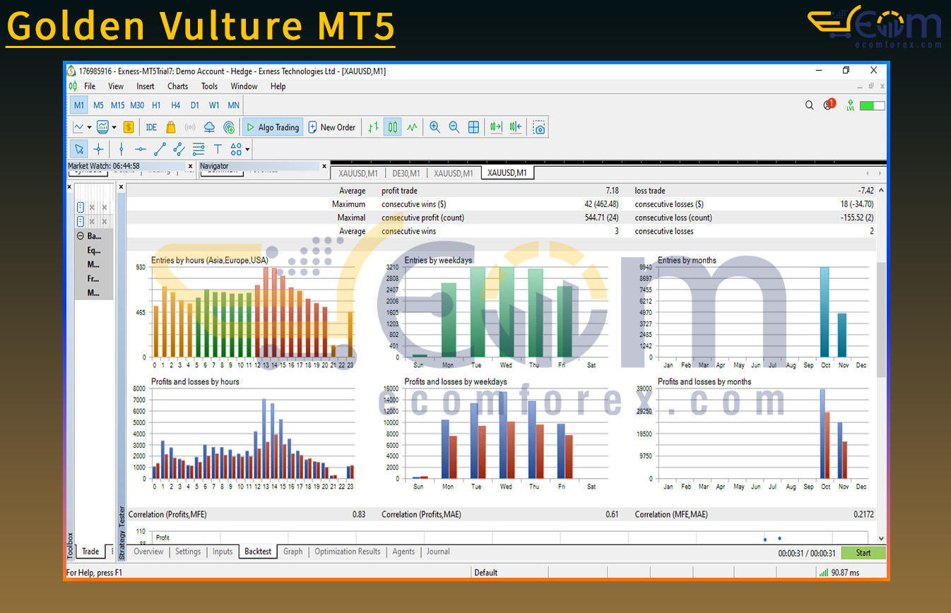Select the W1 timeframe
This screenshot has height=613, width=951.
(x=214, y=105)
